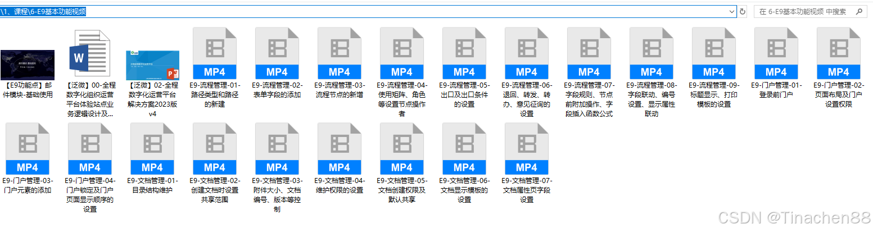Select the E9-文档管理-07 文档属性页字段设置 video
This screenshot has height=233, width=873.
pyautogui.click(x=526, y=149)
